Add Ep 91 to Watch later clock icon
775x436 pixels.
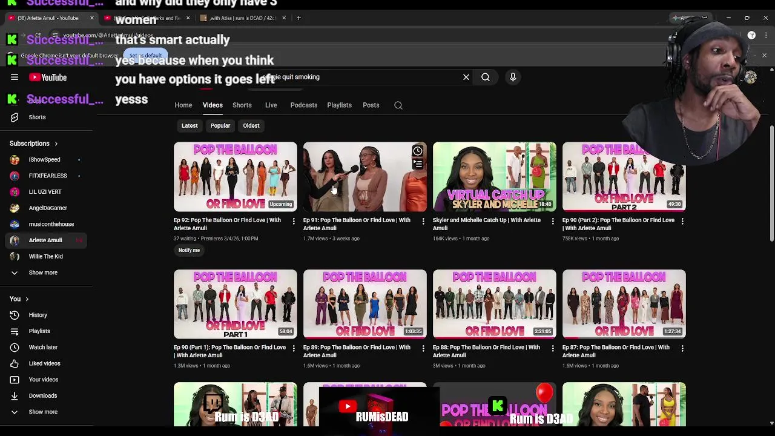coord(418,151)
